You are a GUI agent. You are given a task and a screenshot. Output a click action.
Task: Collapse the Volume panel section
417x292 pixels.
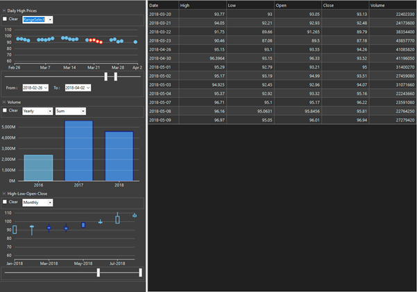pos(4,102)
